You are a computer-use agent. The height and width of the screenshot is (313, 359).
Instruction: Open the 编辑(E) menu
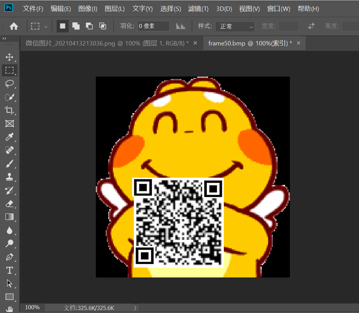(x=61, y=9)
